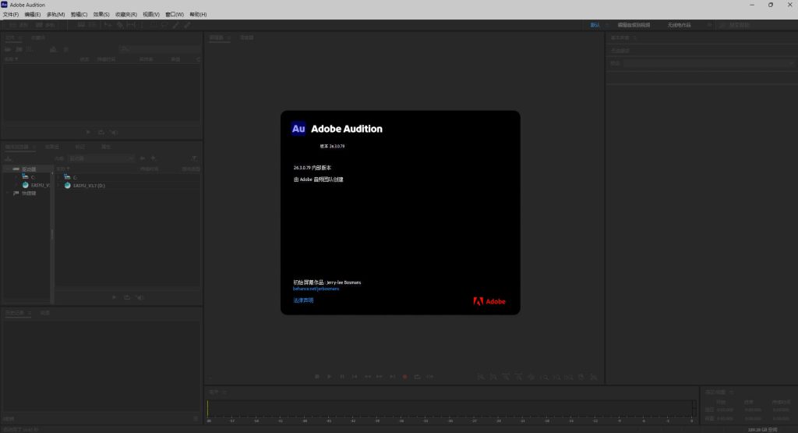Play the preview in the Files panel
The width and height of the screenshot is (798, 433).
coord(88,132)
